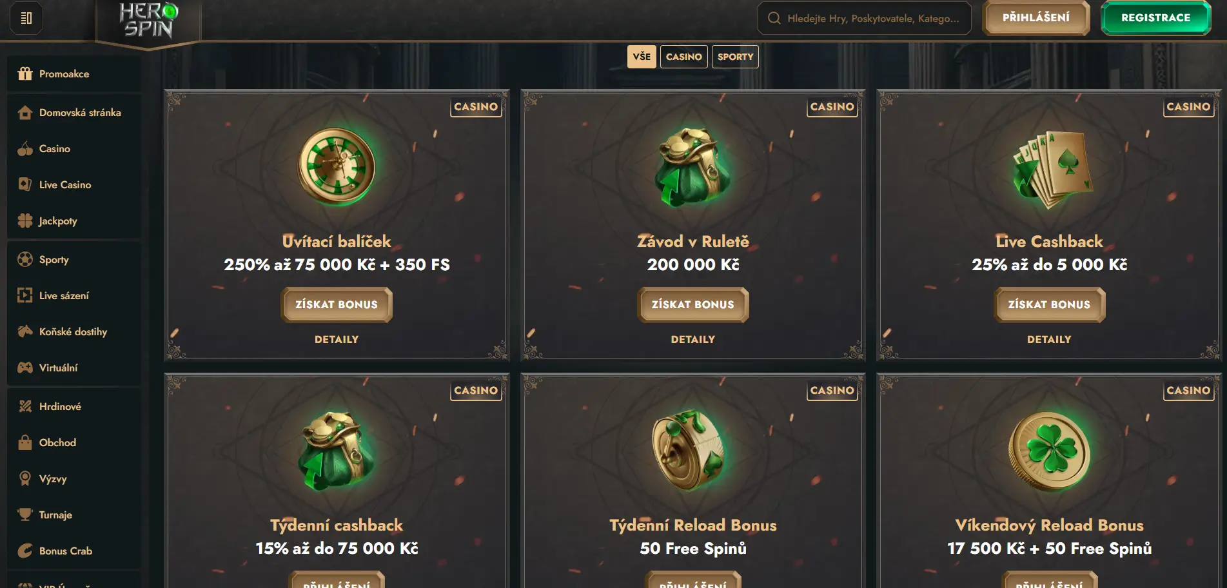Open Koňské dostihy horse icon
This screenshot has height=588, width=1227.
click(25, 331)
